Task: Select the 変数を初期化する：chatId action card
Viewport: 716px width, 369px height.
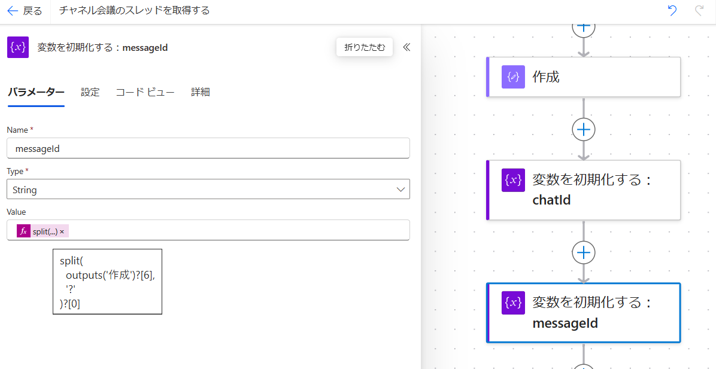Action: [x=584, y=190]
